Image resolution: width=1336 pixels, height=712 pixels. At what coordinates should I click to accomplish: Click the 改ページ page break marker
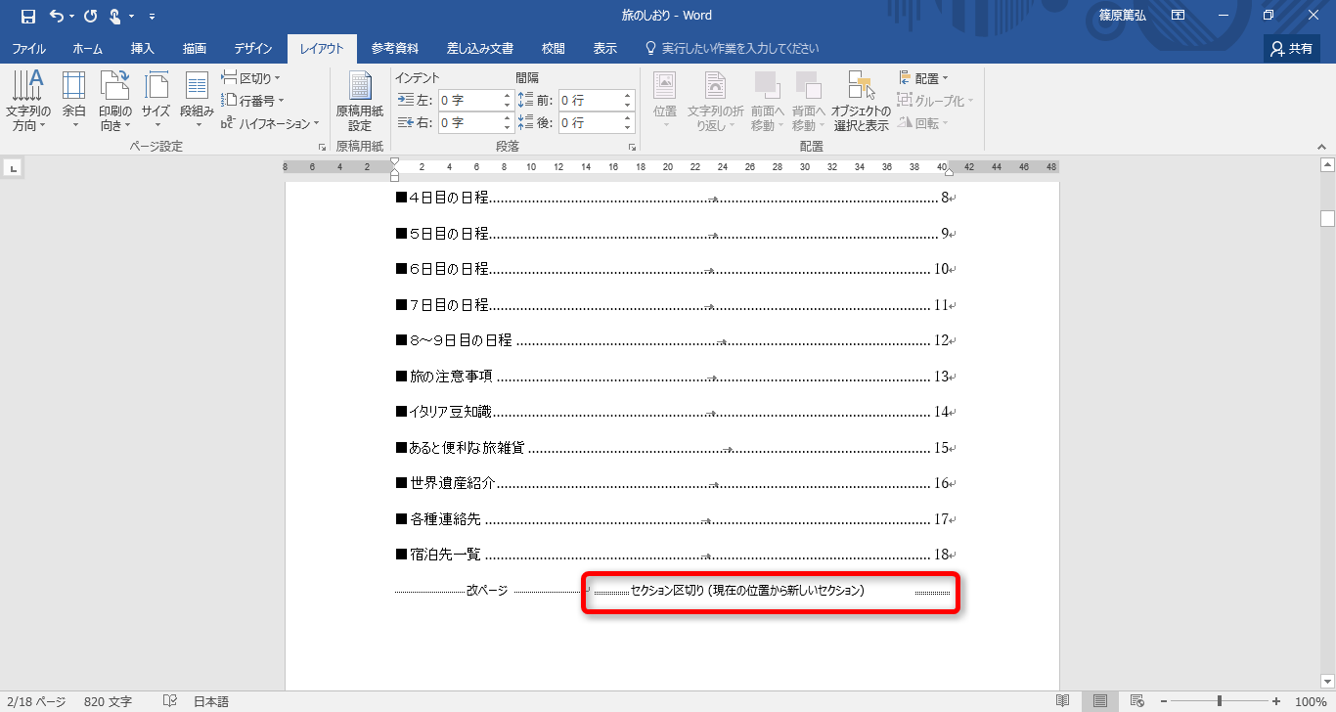tap(487, 591)
